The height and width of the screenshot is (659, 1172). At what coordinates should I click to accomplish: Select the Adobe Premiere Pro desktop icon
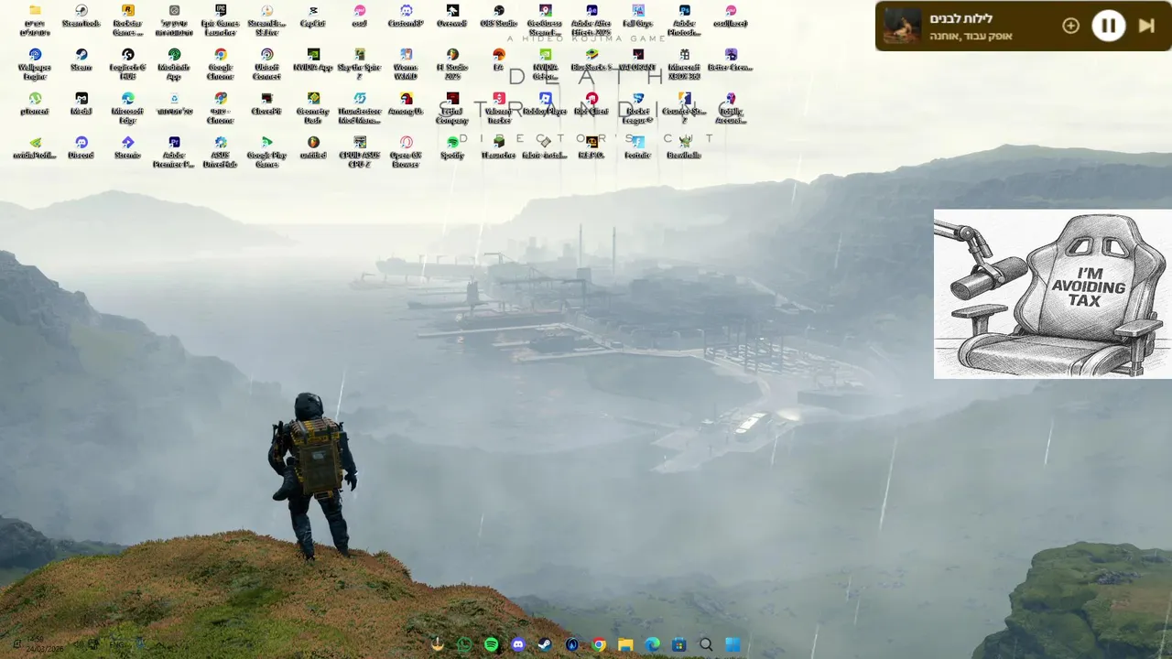coord(174,152)
